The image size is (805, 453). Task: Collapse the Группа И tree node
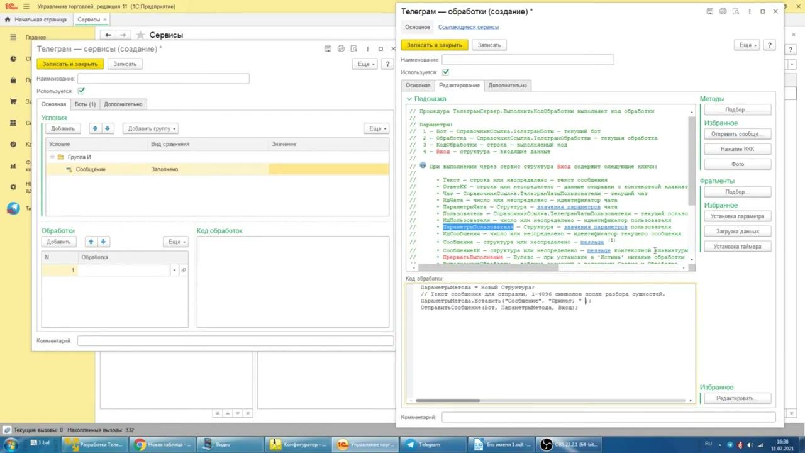(52, 157)
